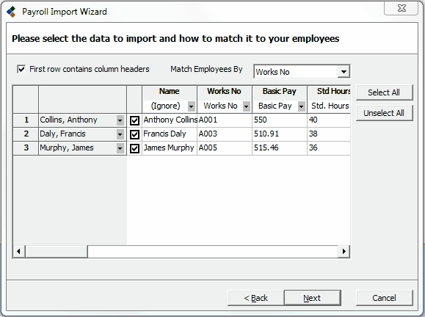The image size is (425, 317).
Task: Uncheck the Francis Daly row checkbox
Action: pyautogui.click(x=134, y=134)
